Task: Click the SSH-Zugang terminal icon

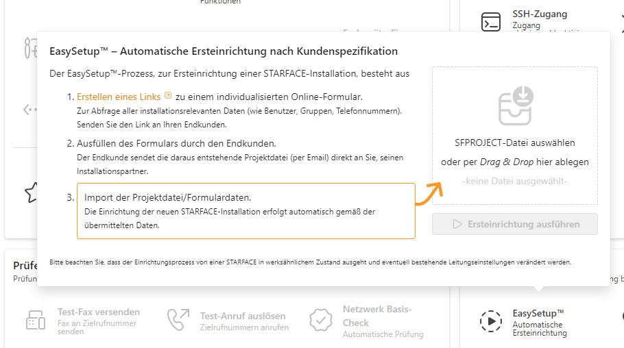Action: tap(491, 22)
